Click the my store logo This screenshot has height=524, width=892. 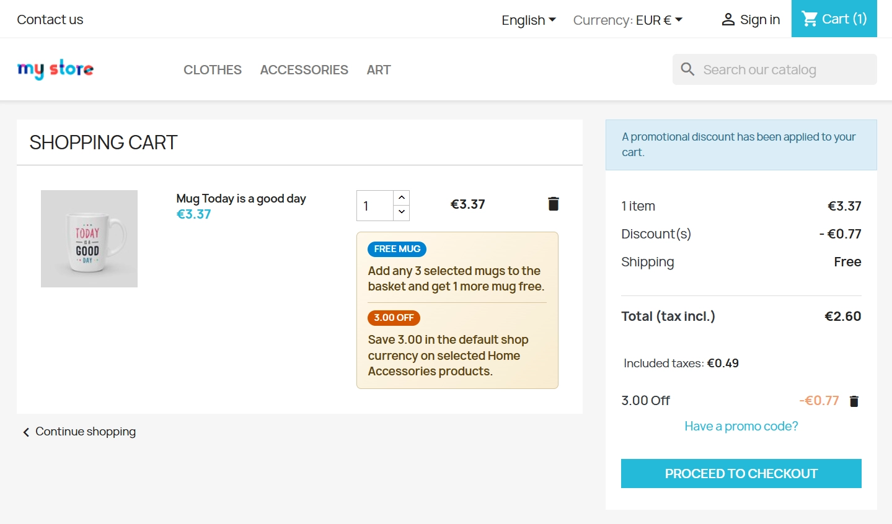coord(55,69)
